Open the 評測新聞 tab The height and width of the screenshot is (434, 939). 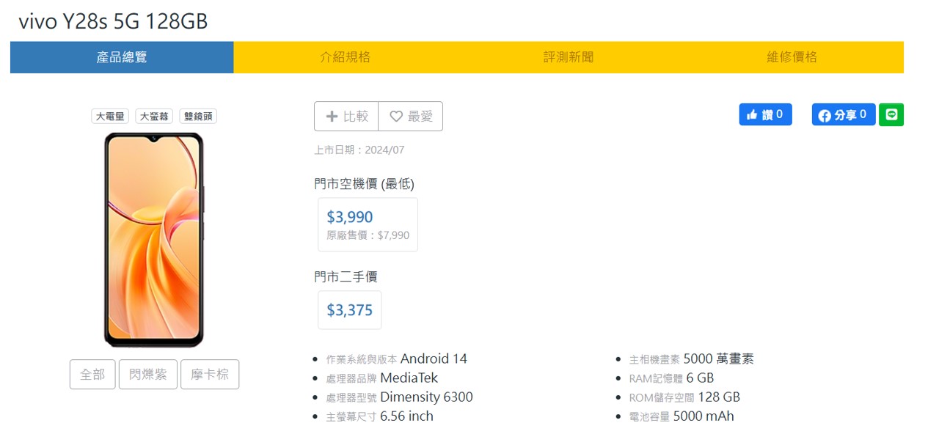pyautogui.click(x=569, y=57)
